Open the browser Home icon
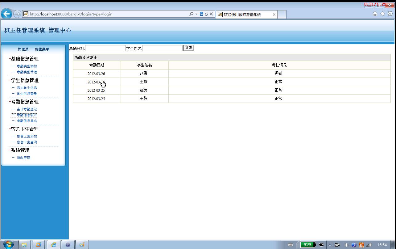Viewport: 396px width, 249px height. 375,14
